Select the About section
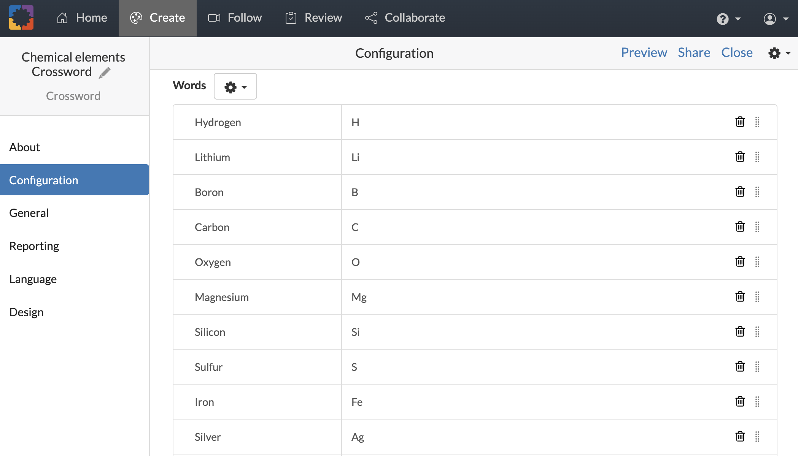This screenshot has height=456, width=798. 24,147
